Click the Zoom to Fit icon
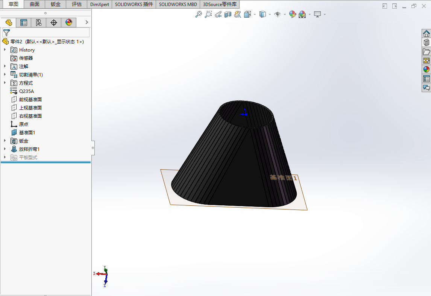This screenshot has height=296, width=431. point(198,14)
